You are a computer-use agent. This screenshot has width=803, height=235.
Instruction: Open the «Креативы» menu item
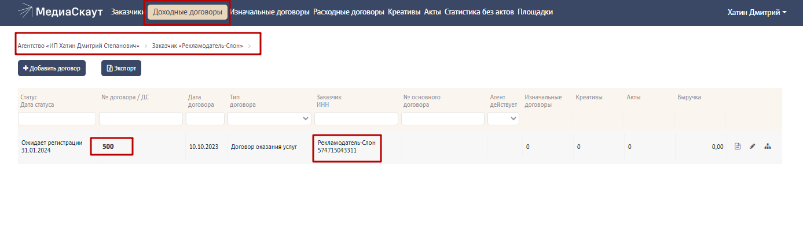(404, 12)
